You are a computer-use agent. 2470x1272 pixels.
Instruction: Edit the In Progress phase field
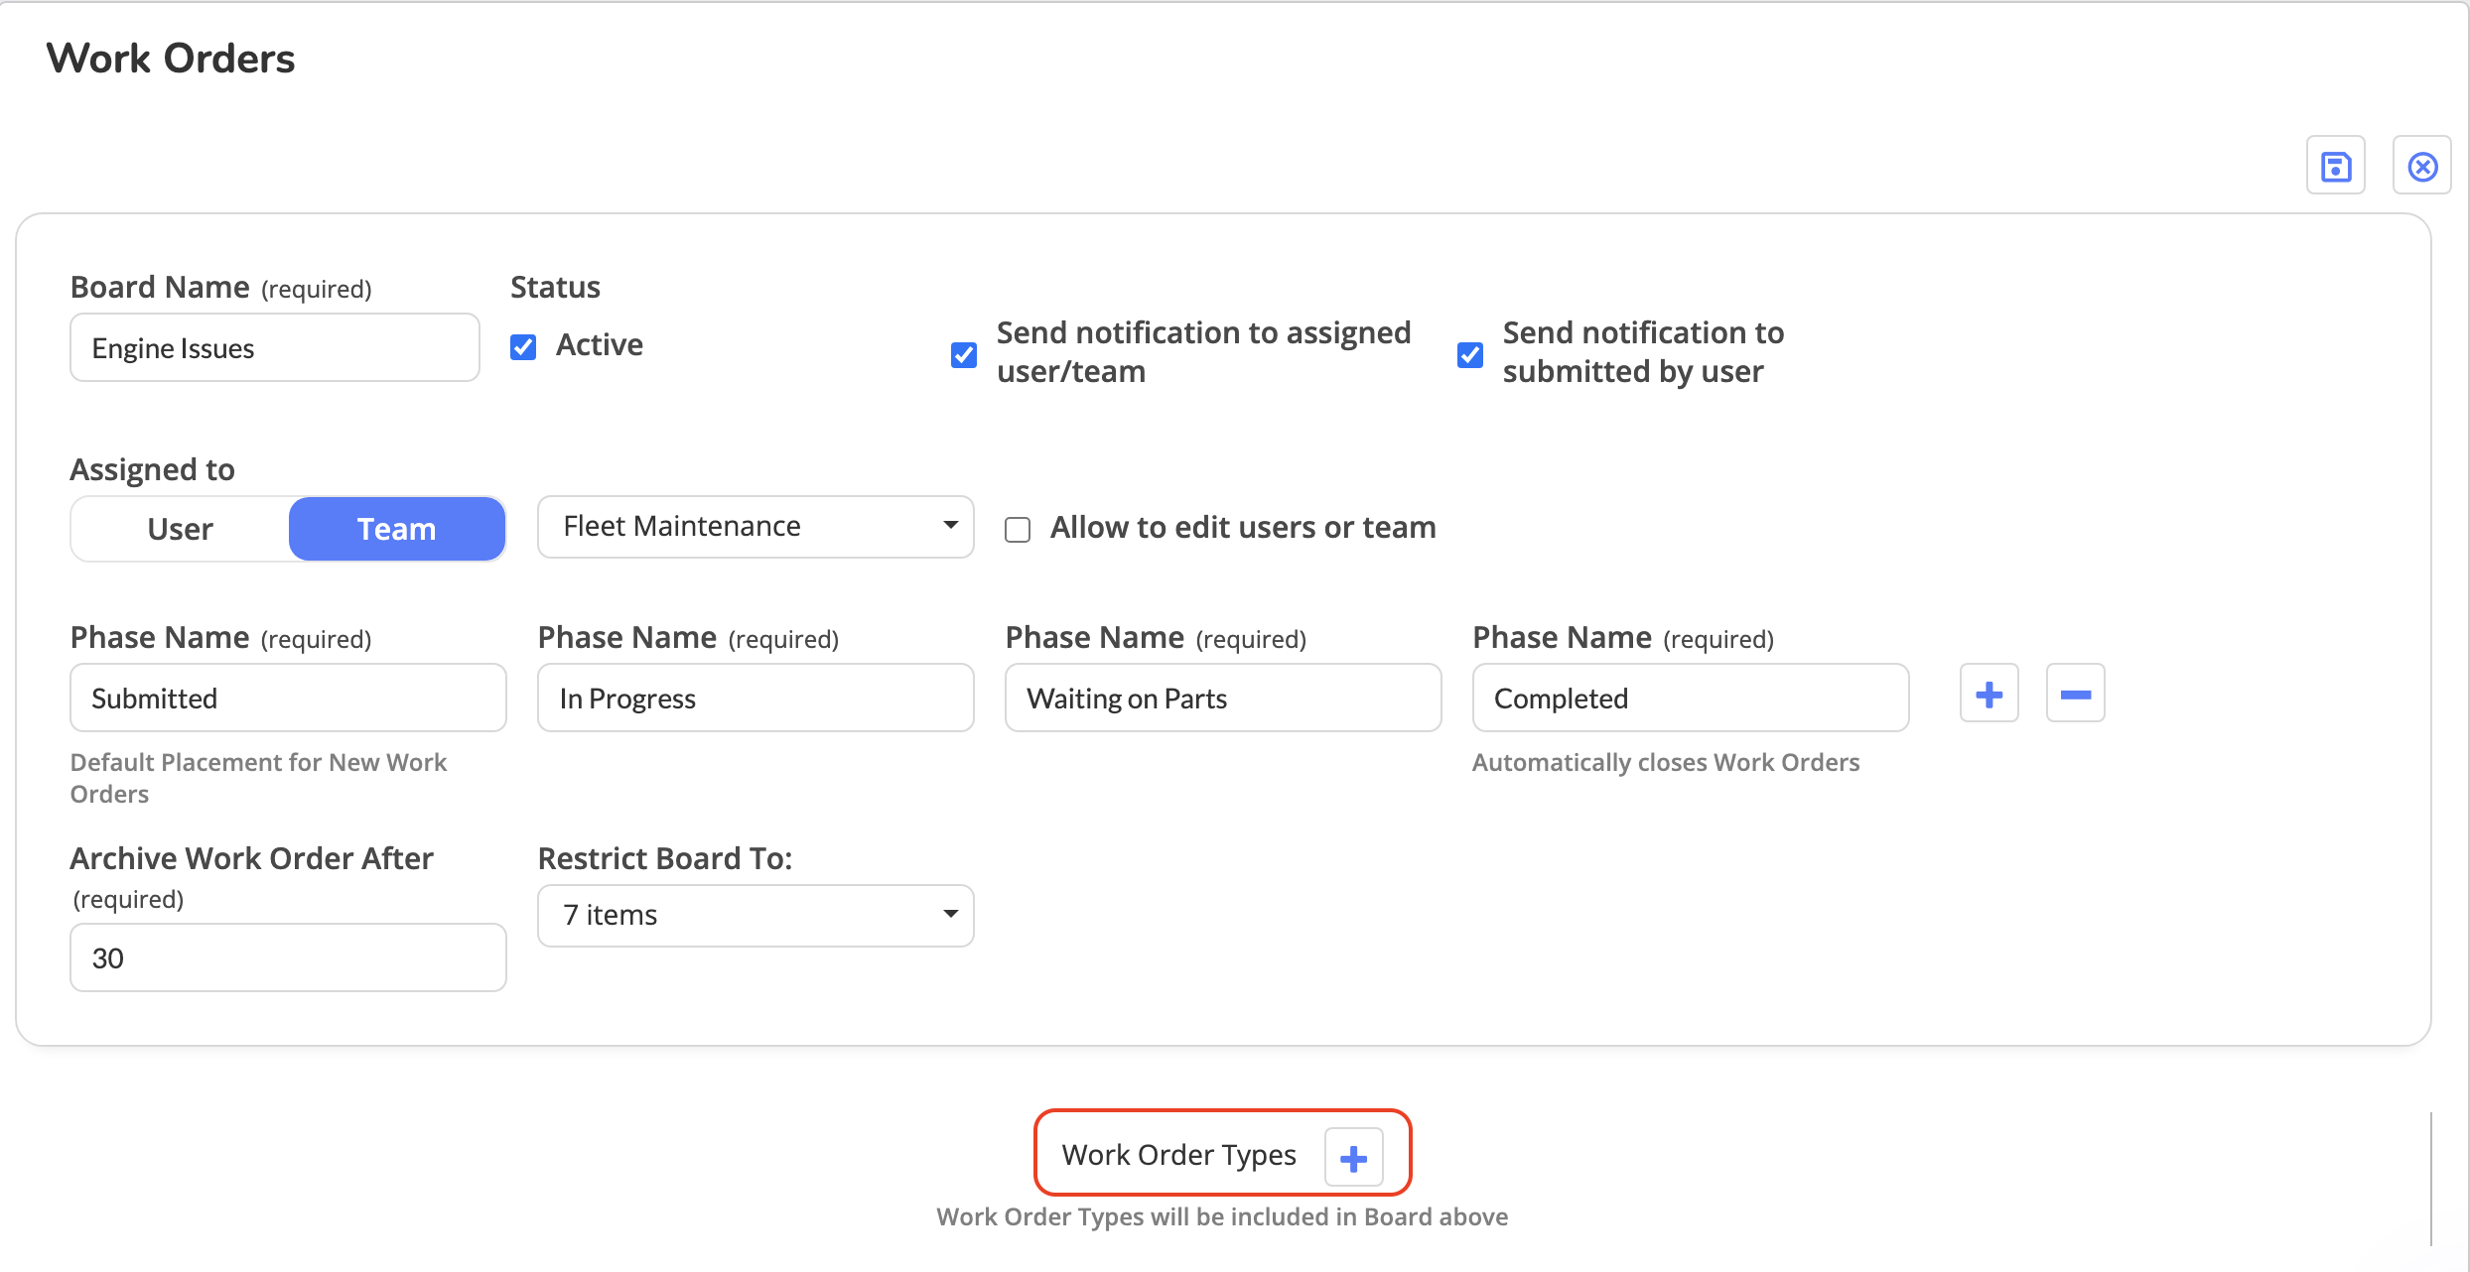[755, 698]
